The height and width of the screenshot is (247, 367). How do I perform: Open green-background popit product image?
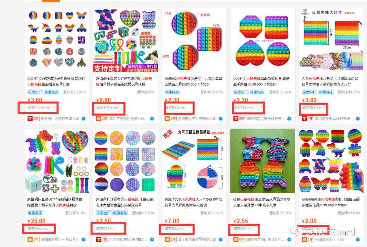point(263,161)
